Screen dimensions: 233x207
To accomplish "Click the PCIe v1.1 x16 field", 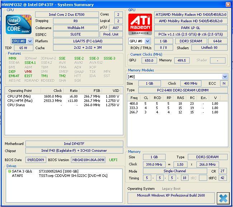I will (191, 34).
